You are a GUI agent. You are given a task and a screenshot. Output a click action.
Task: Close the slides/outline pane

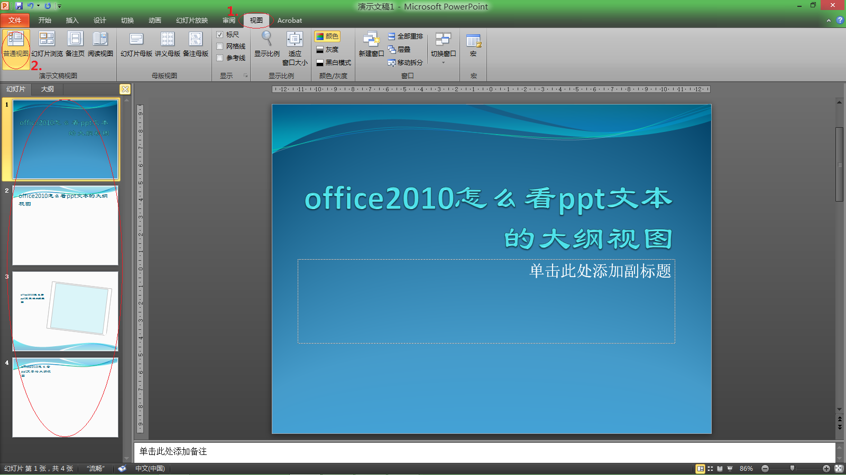(x=125, y=89)
